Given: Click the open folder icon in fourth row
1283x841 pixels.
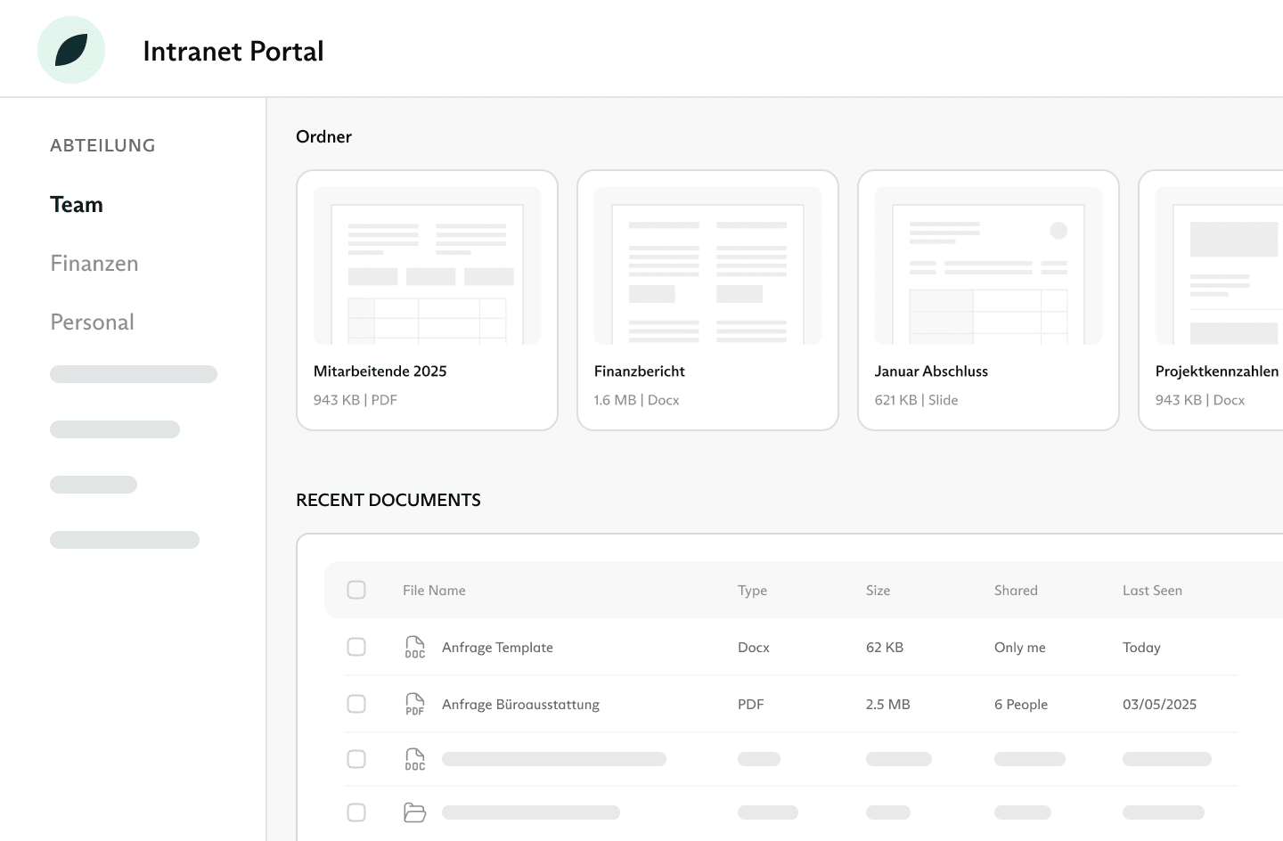Looking at the screenshot, I should point(414,812).
